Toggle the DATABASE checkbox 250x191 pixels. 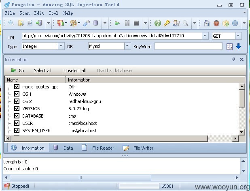click(x=17, y=116)
